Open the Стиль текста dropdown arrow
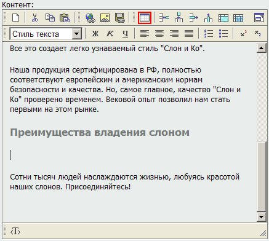This screenshot has height=241, width=269. [76, 34]
